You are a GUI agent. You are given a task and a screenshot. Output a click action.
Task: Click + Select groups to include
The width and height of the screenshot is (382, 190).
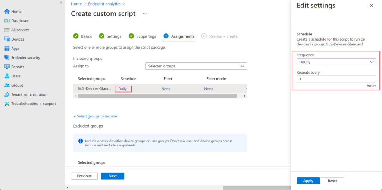click(95, 116)
